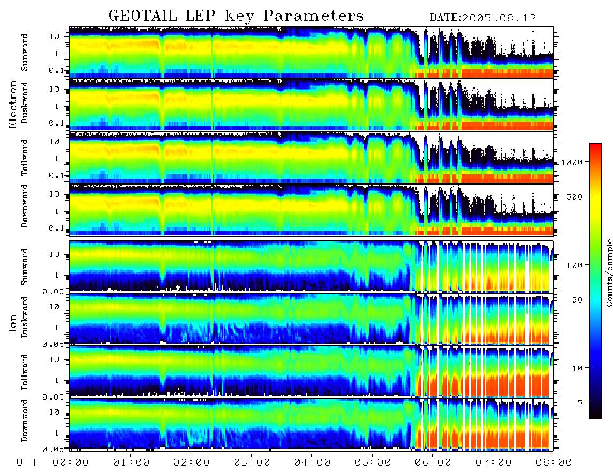This screenshot has height=472, width=613.
Task: Click the "01:00" time tick label
Action: (x=132, y=462)
